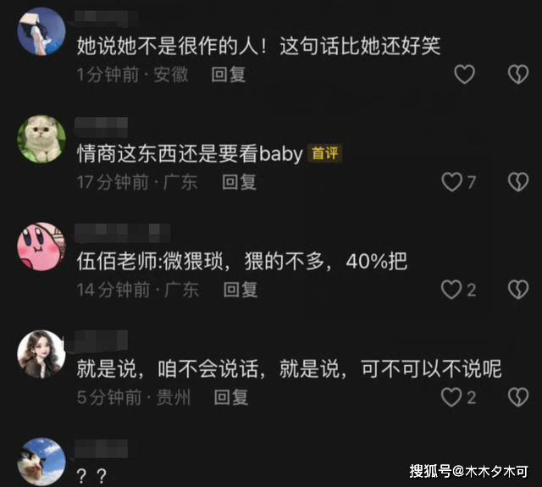Reply to the 5分钟前 Guizhou comment

(231, 396)
